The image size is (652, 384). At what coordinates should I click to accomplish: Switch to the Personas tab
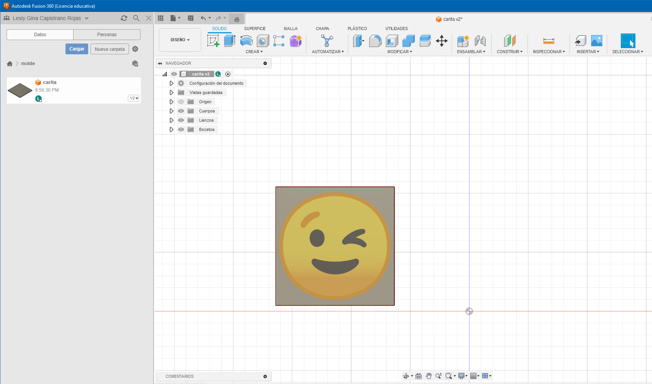pos(107,35)
